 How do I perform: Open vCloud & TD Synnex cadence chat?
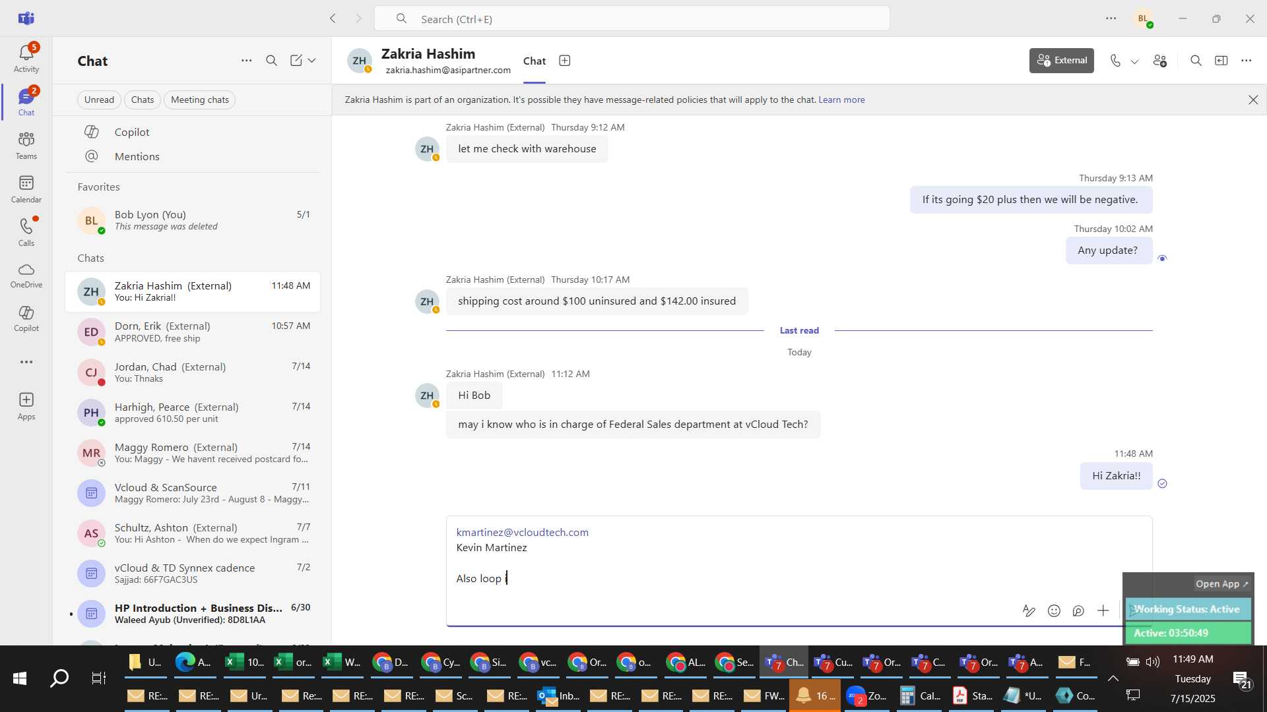point(193,574)
